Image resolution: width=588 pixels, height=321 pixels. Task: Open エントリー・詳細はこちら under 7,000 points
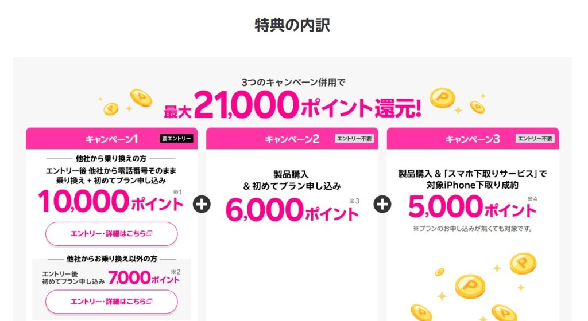[x=111, y=302]
